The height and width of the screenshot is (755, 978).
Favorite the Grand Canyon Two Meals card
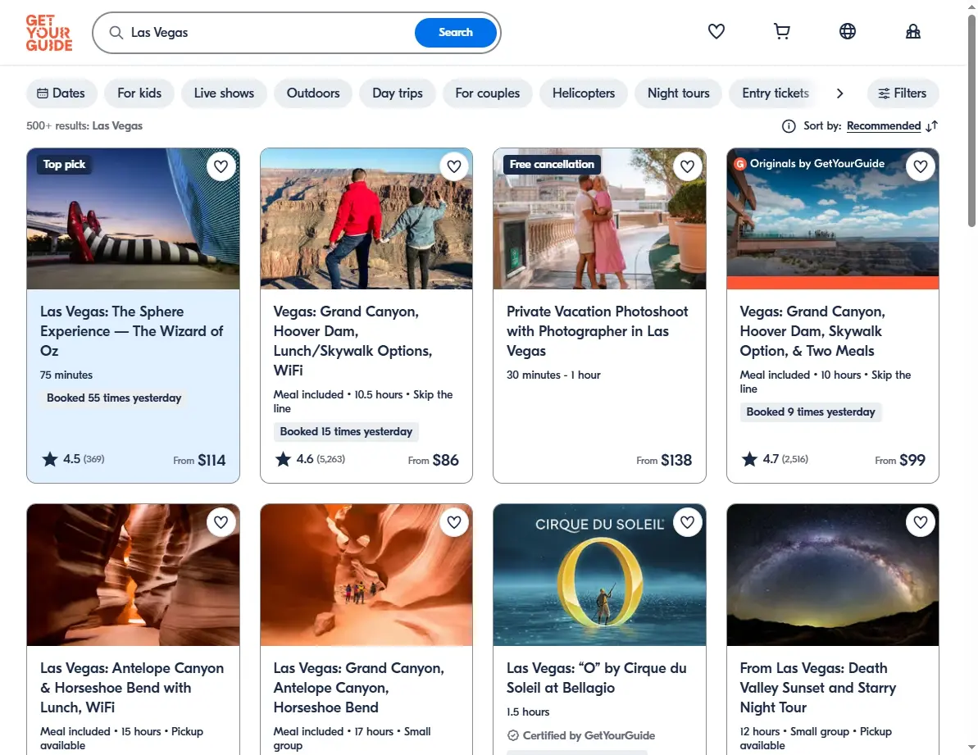(x=921, y=166)
